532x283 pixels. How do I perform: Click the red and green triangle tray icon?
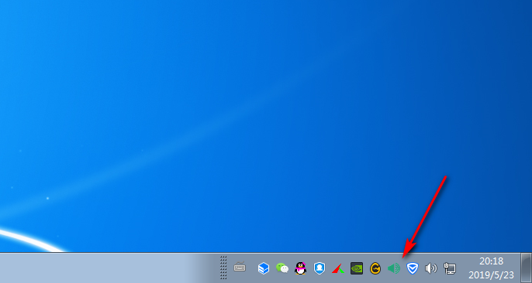click(338, 268)
